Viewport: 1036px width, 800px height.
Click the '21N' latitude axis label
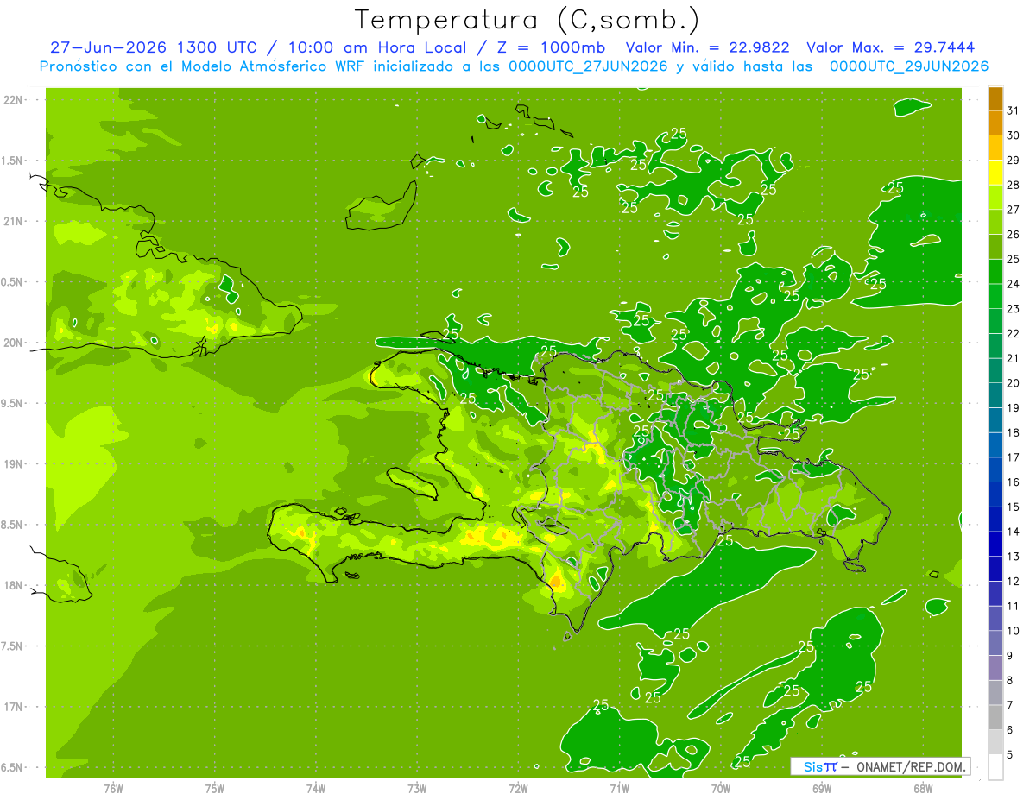[x=15, y=222]
